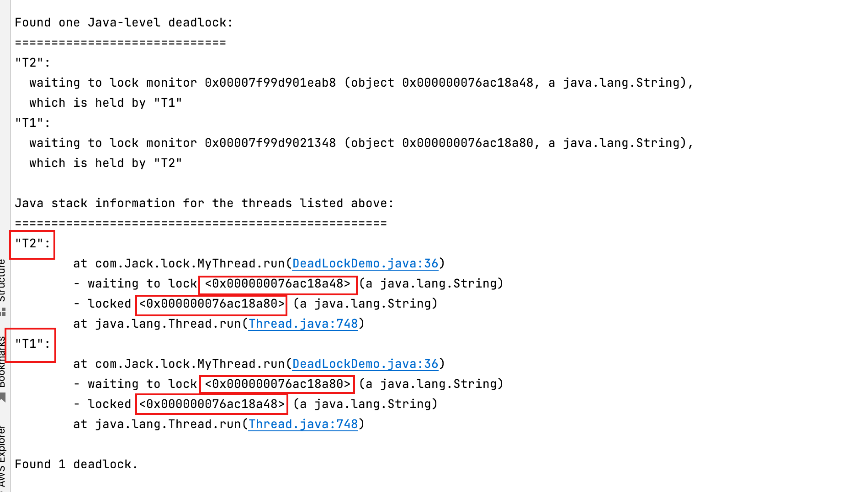Click T1's locked address 0x000000076ac18a48
The height and width of the screenshot is (492, 848).
coord(212,404)
